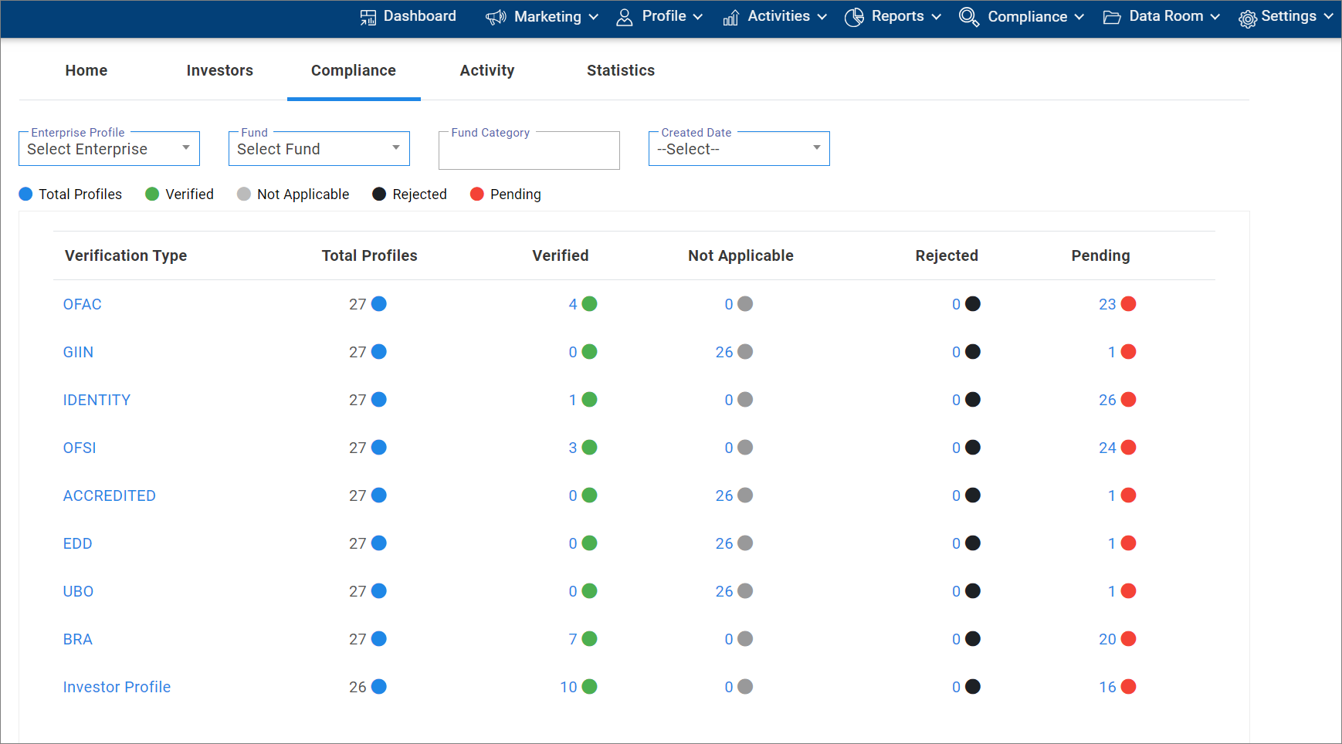Viewport: 1342px width, 744px height.
Task: Expand the Data Room menu chevron
Action: [1215, 17]
